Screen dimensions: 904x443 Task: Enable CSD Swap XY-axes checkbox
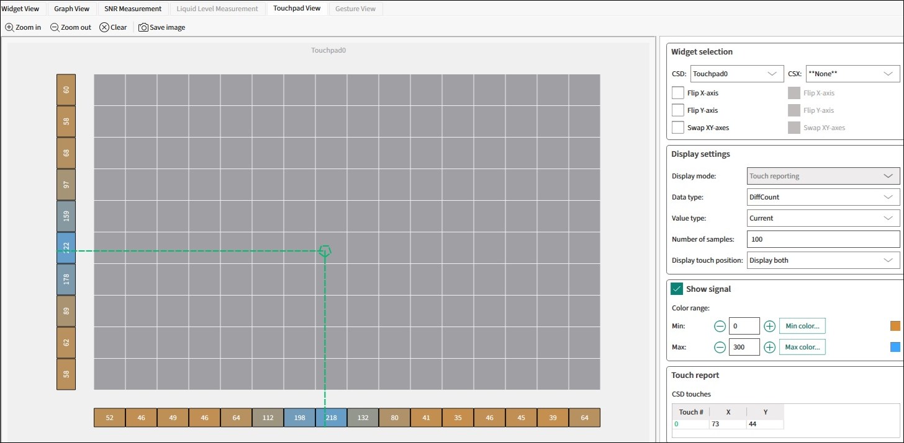tap(678, 128)
